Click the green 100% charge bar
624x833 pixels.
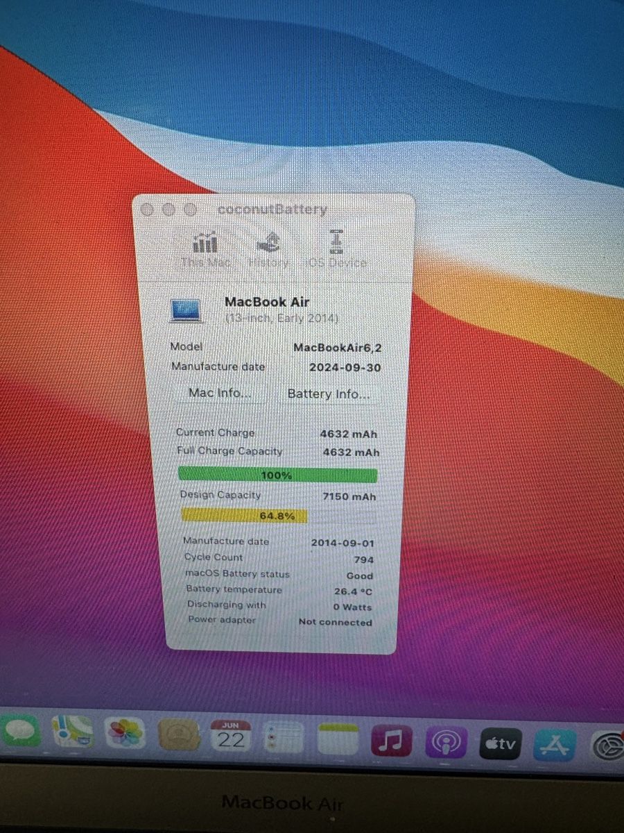pyautogui.click(x=278, y=476)
